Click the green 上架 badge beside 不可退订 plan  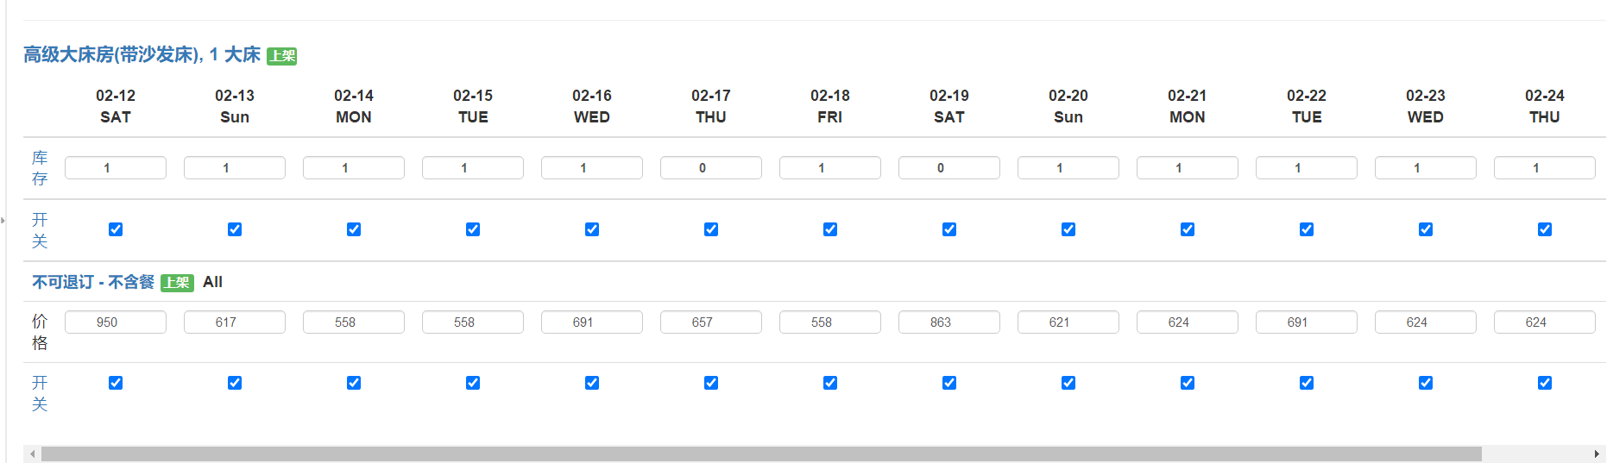[x=177, y=283]
